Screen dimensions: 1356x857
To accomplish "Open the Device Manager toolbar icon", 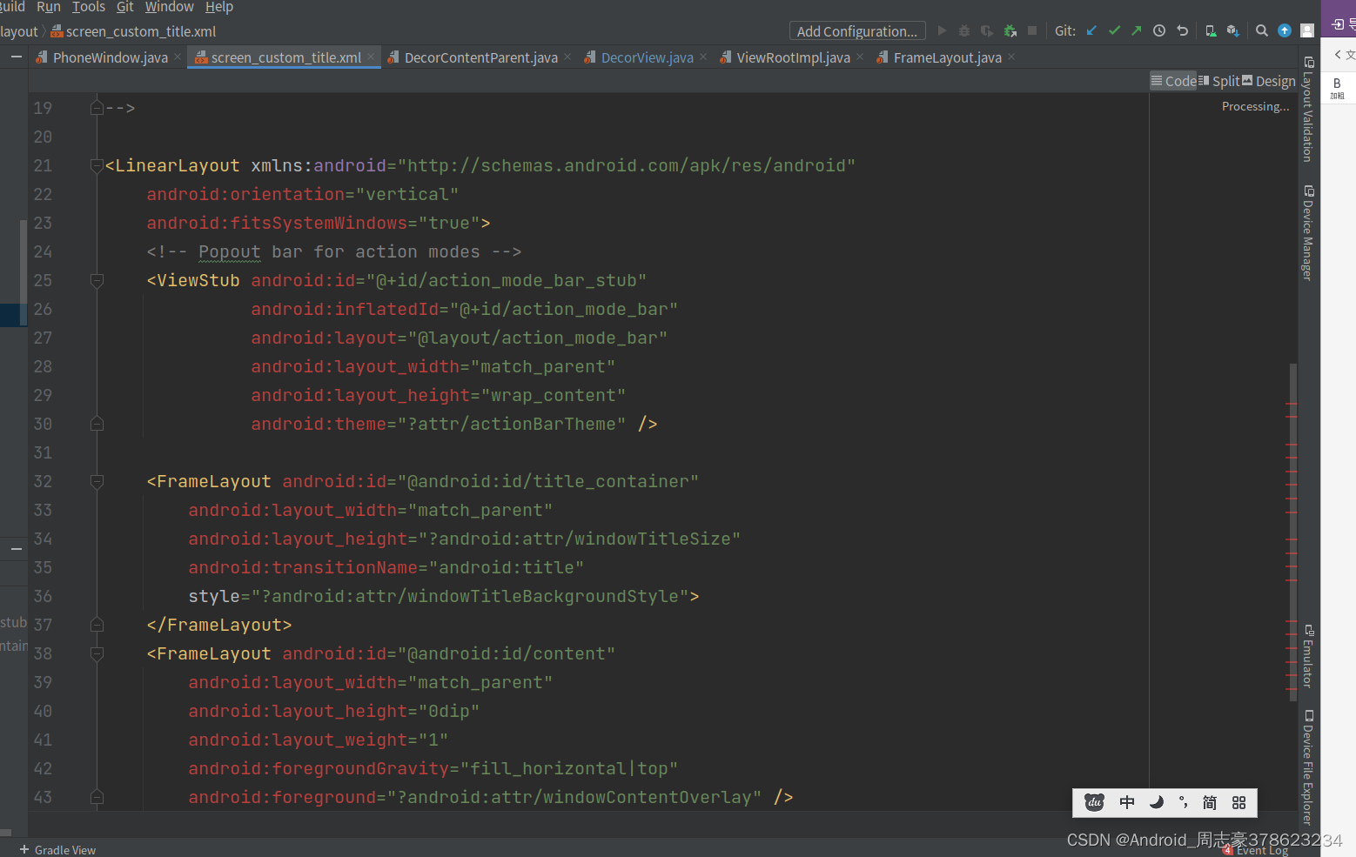I will click(1211, 30).
